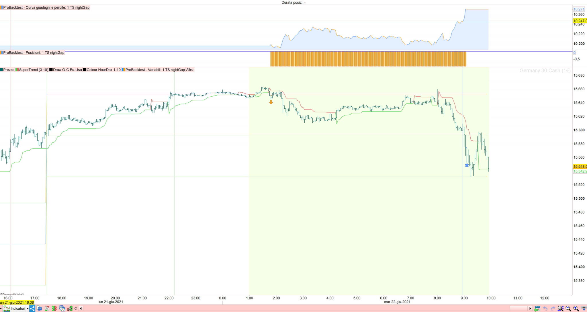
Task: Click the blue share icon
Action: click(x=32, y=309)
